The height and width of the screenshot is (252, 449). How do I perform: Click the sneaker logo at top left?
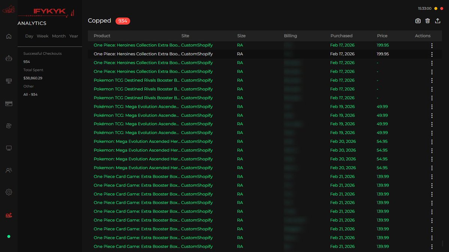pos(9,9)
